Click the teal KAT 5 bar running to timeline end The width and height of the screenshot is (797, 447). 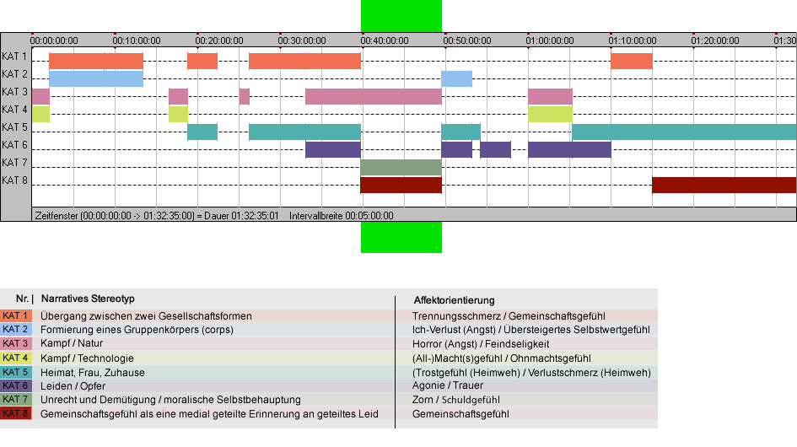click(x=684, y=132)
